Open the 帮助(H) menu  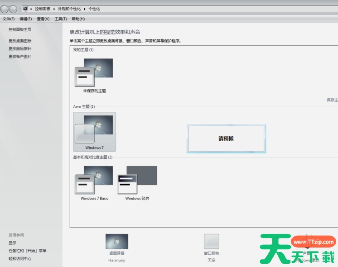78,19
